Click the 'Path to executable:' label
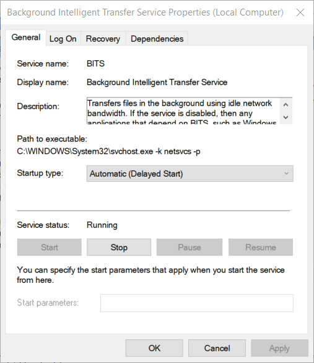This screenshot has width=314, height=363. click(52, 138)
